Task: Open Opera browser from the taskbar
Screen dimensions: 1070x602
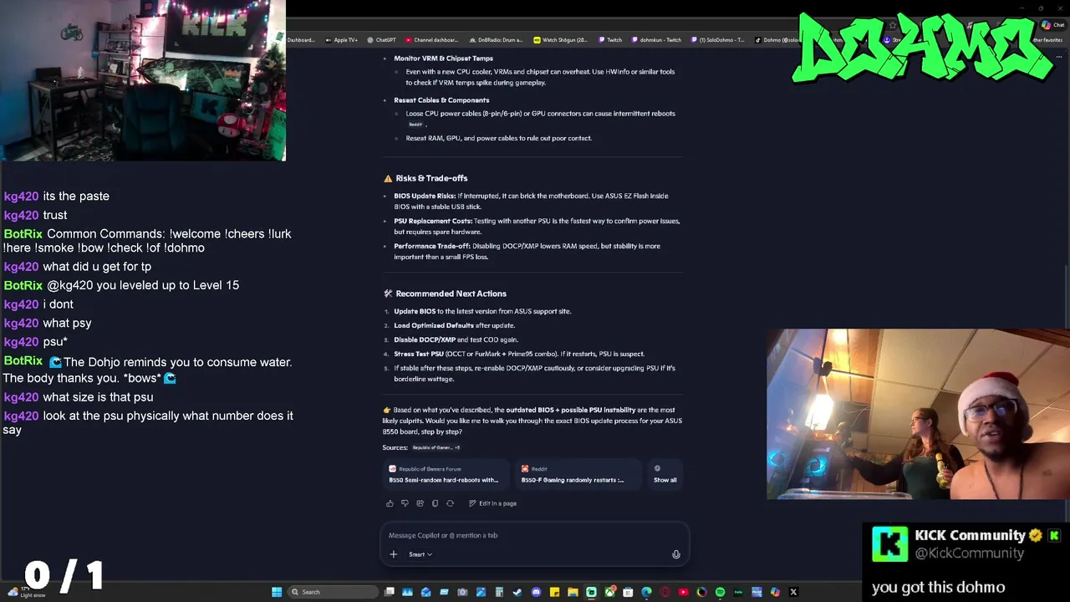Action: click(x=665, y=592)
